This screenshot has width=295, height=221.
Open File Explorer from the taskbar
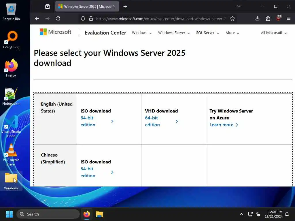pos(99,214)
